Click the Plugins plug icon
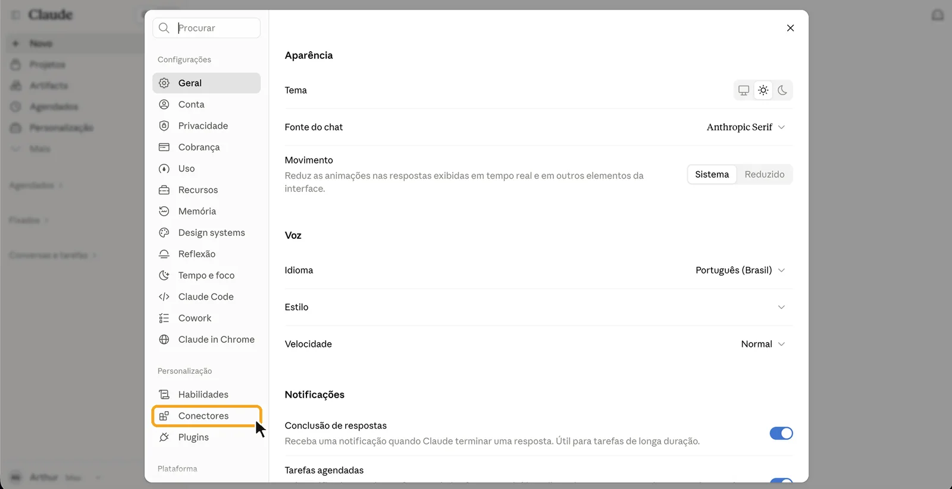The image size is (952, 489). [164, 437]
